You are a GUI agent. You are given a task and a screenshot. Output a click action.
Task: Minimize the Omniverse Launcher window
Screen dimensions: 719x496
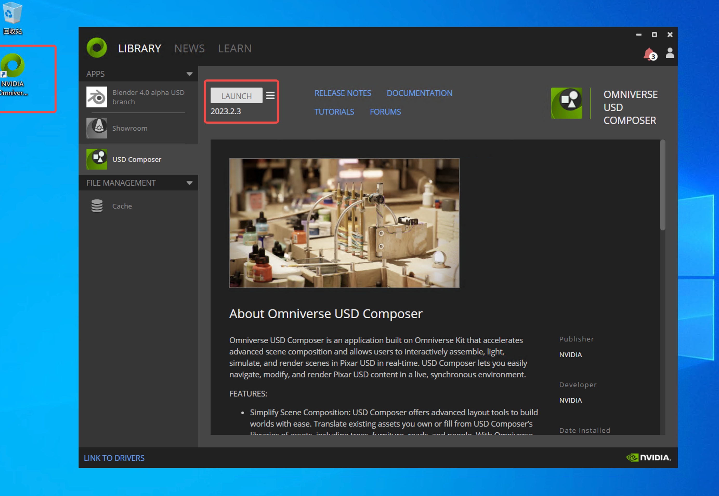639,35
